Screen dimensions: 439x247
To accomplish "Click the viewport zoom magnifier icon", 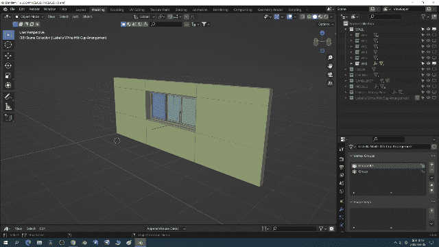I will click(x=330, y=58).
